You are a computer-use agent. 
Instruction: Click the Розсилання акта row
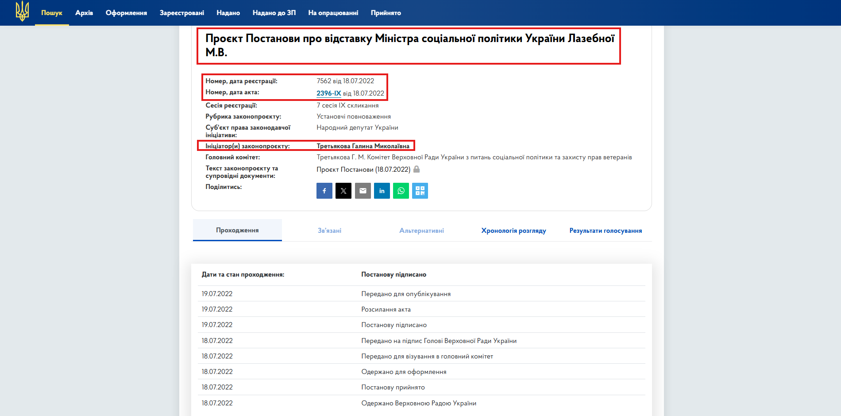tap(421, 309)
